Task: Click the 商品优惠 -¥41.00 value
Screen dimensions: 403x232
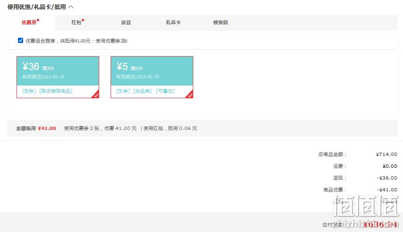Action: [x=387, y=189]
